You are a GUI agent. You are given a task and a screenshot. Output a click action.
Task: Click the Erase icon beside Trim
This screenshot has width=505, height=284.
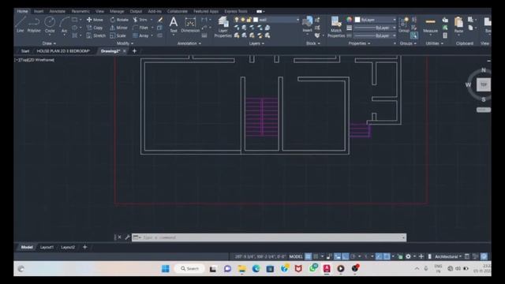[160, 20]
